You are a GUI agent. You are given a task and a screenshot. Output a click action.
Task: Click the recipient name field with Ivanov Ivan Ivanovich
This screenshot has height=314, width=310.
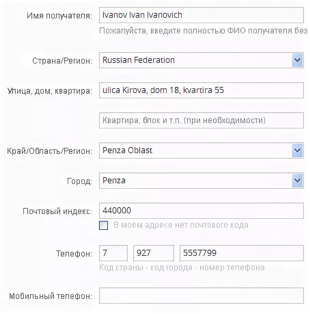coord(201,15)
